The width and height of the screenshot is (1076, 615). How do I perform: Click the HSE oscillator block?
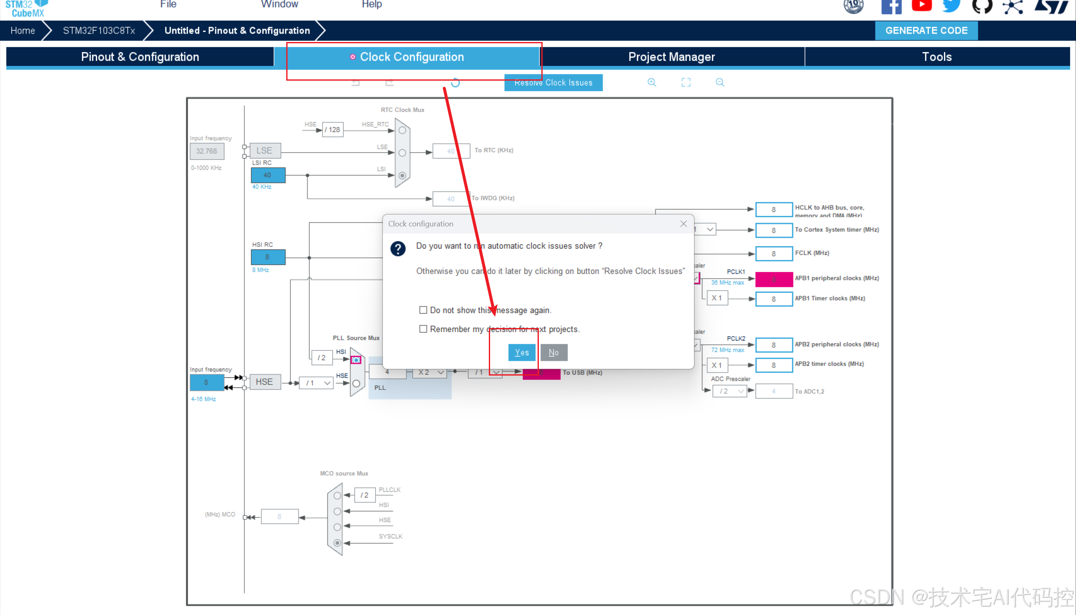(x=265, y=382)
